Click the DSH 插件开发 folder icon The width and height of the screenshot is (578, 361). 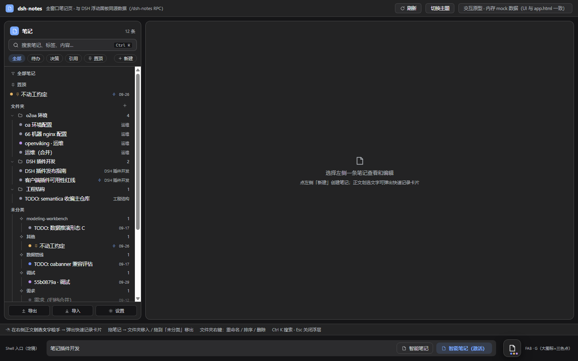20,162
